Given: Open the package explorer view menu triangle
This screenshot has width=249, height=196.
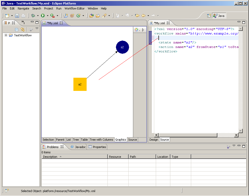Looking at the screenshot, I should (37, 28).
